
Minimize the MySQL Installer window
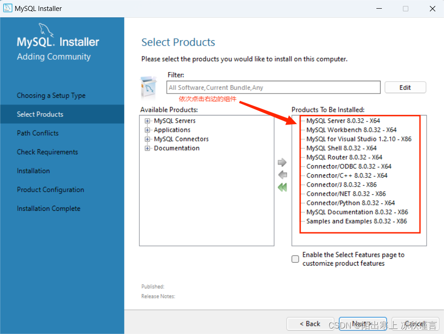(379, 9)
